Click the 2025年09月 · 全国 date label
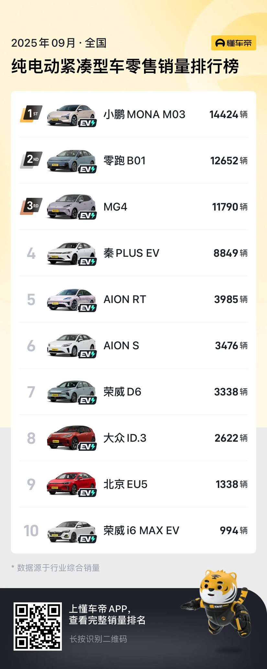267x669 pixels. point(59,43)
